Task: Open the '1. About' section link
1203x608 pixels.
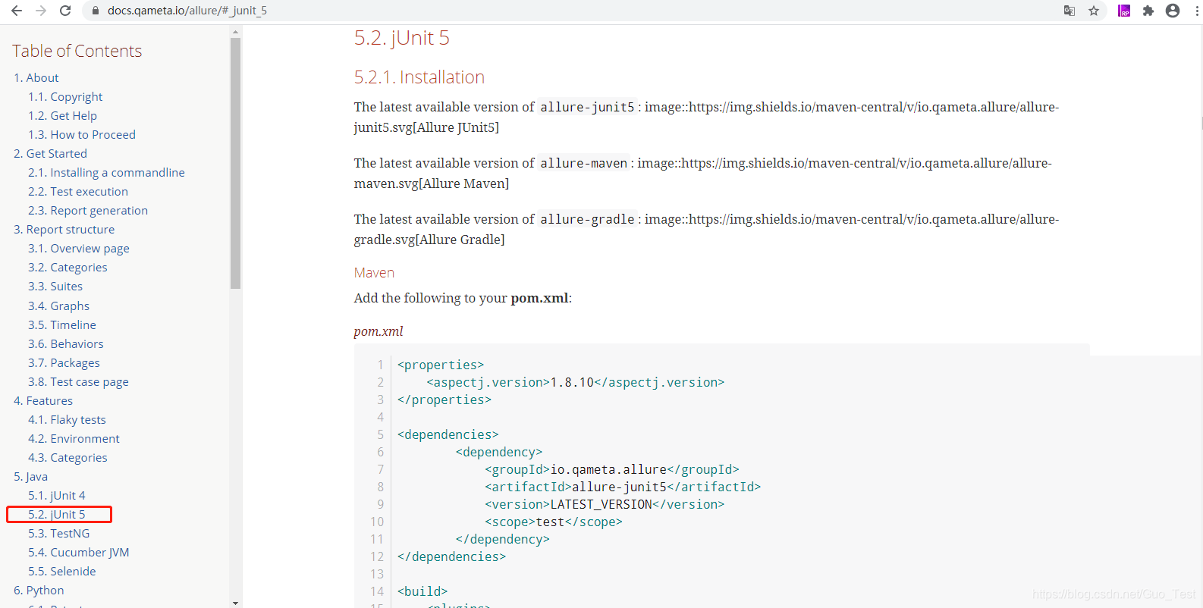Action: click(x=36, y=77)
